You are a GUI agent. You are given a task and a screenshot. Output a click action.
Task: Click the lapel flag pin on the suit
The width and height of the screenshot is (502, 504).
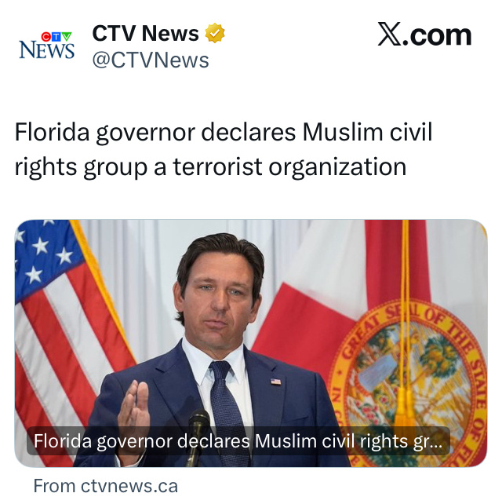[x=275, y=382]
